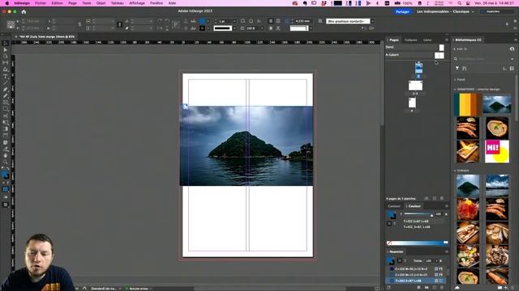Click the Libraries search field
519x291 pixels.
[x=484, y=59]
